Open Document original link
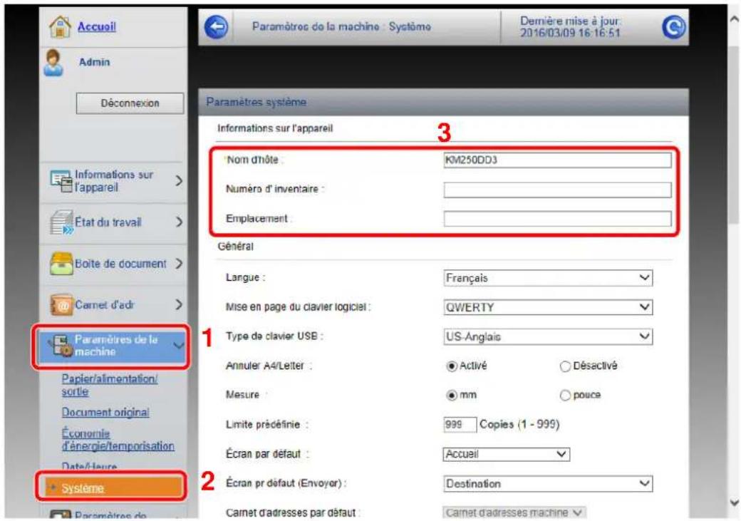Image resolution: width=741 pixels, height=521 pixels. [105, 412]
